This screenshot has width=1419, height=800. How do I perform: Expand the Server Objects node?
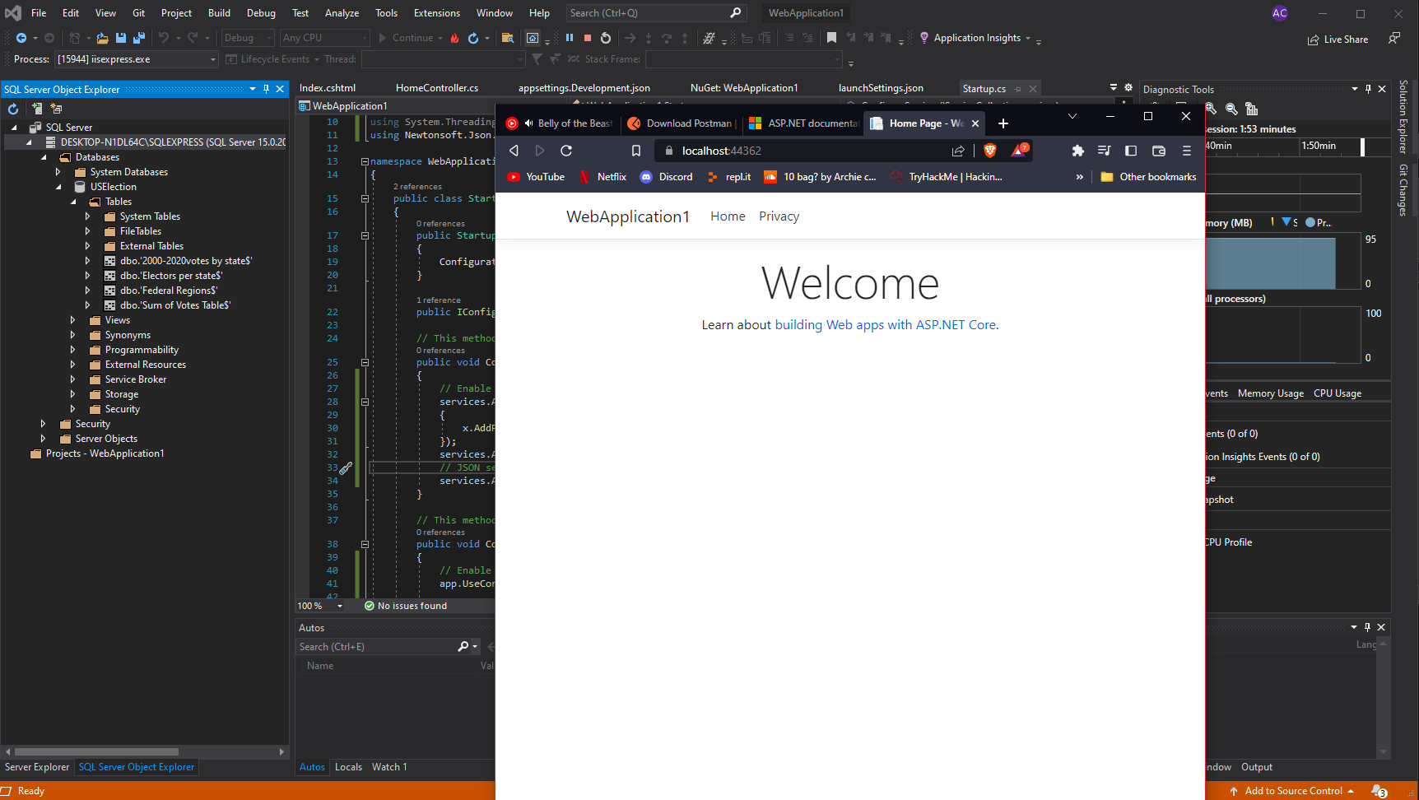44,438
